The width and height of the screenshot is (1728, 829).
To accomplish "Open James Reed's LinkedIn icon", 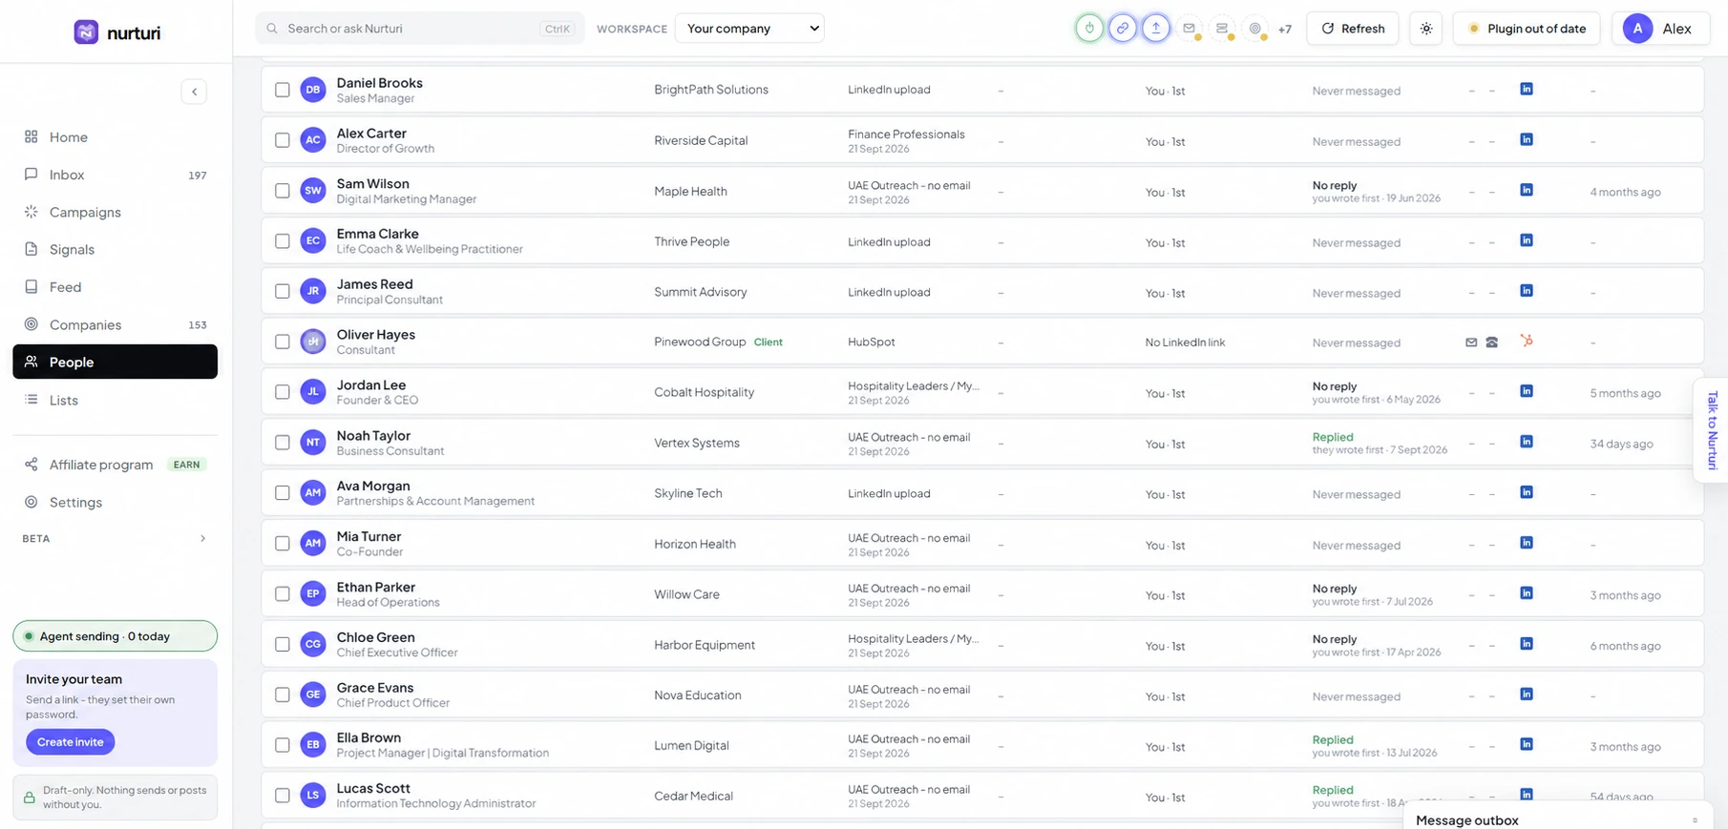I will coord(1527,291).
